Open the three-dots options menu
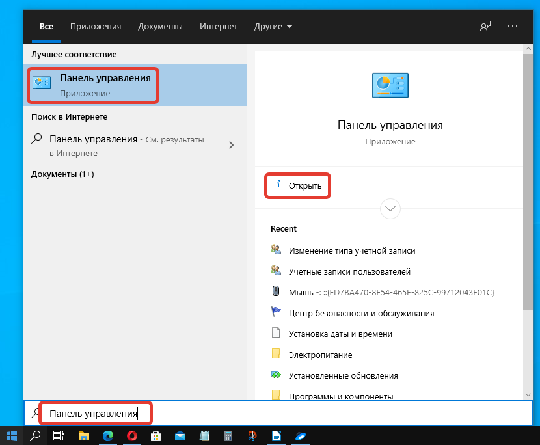The height and width of the screenshot is (445, 540). pos(513,26)
